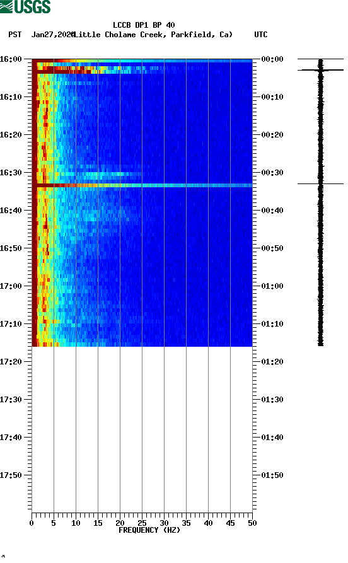
Task: Click the '30' frequency axis label
Action: click(x=164, y=523)
